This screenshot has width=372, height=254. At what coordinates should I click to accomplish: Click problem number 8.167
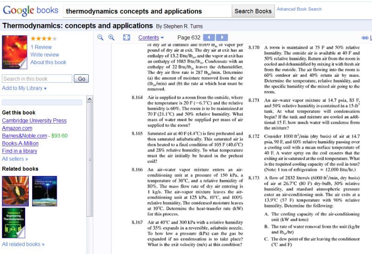137,222
